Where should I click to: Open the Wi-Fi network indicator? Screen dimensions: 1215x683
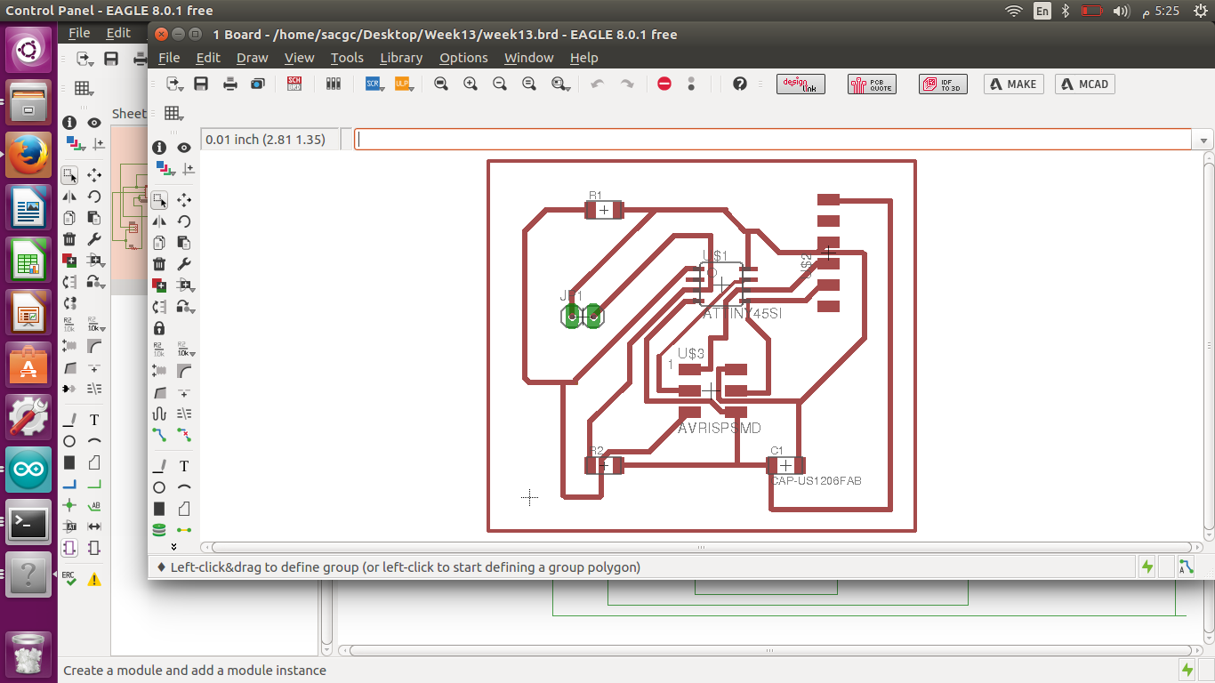(1014, 11)
